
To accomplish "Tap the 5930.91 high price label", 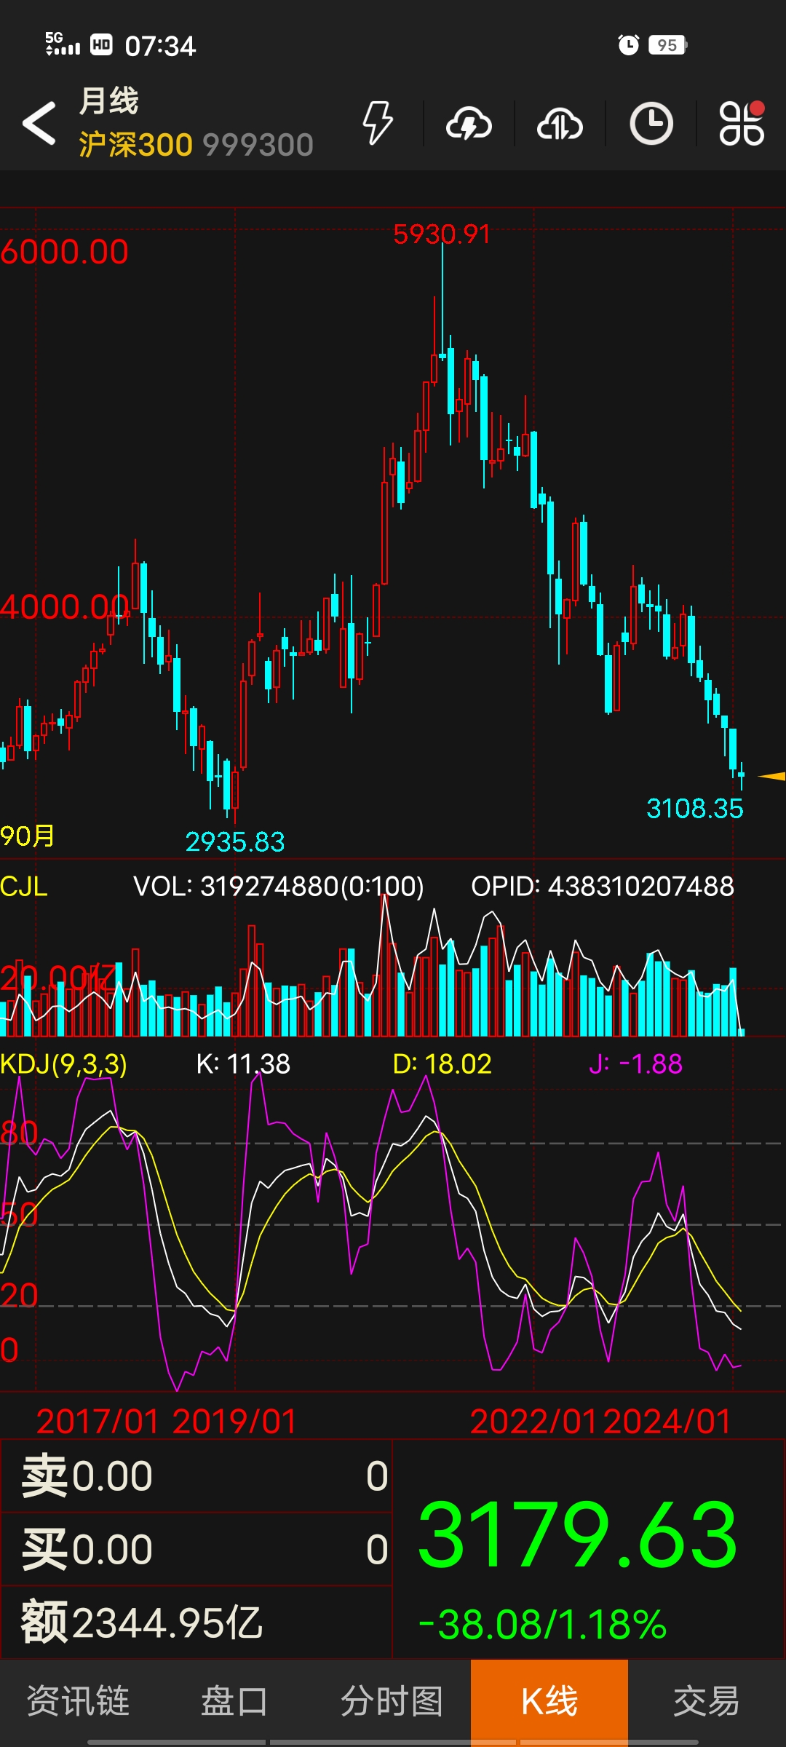I will click(442, 234).
